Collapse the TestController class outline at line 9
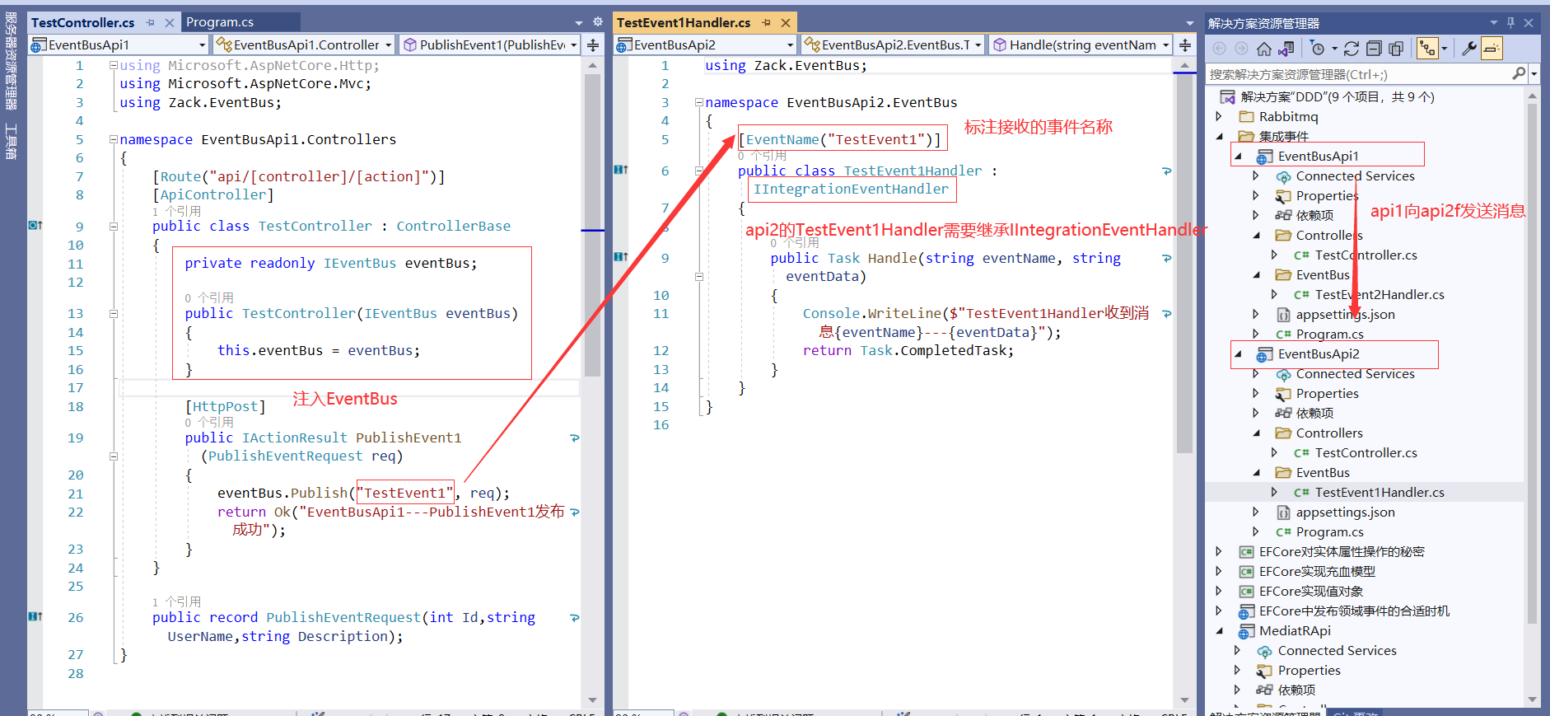Screen dimensions: 1550x716 [114, 226]
